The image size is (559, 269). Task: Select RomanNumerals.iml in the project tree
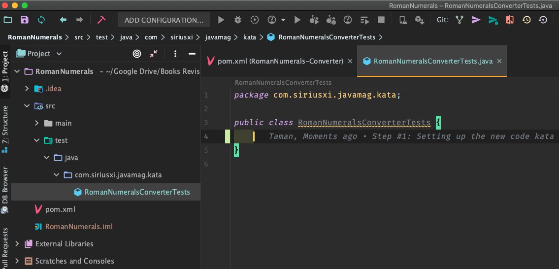coord(79,227)
